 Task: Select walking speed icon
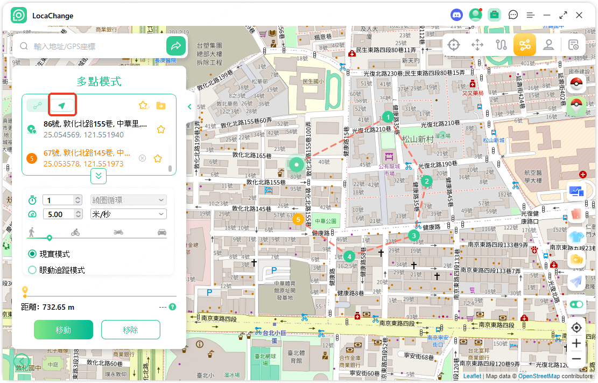pos(32,232)
